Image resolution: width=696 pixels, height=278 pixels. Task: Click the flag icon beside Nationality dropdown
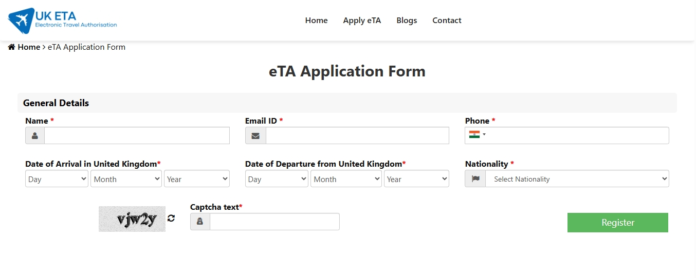tap(475, 179)
